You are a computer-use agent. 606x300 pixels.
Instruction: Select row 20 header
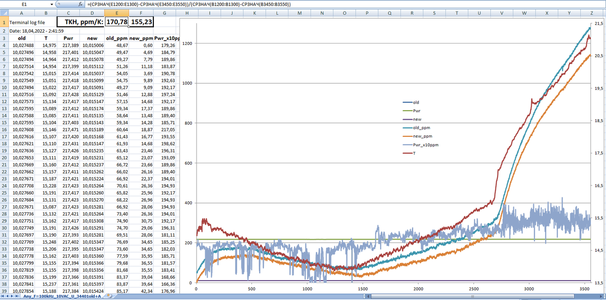(4, 158)
